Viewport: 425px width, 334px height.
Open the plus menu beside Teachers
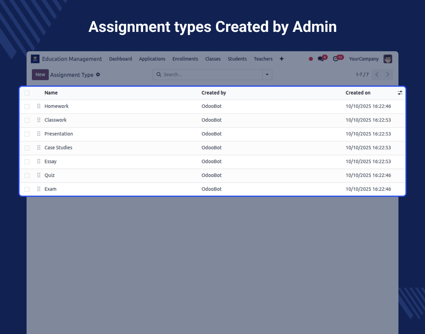pyautogui.click(x=282, y=59)
